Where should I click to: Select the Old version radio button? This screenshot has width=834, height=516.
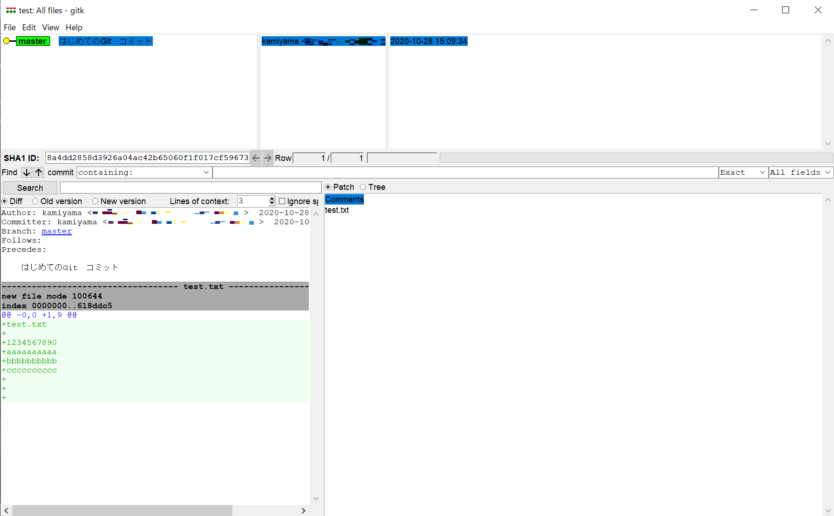(x=35, y=201)
